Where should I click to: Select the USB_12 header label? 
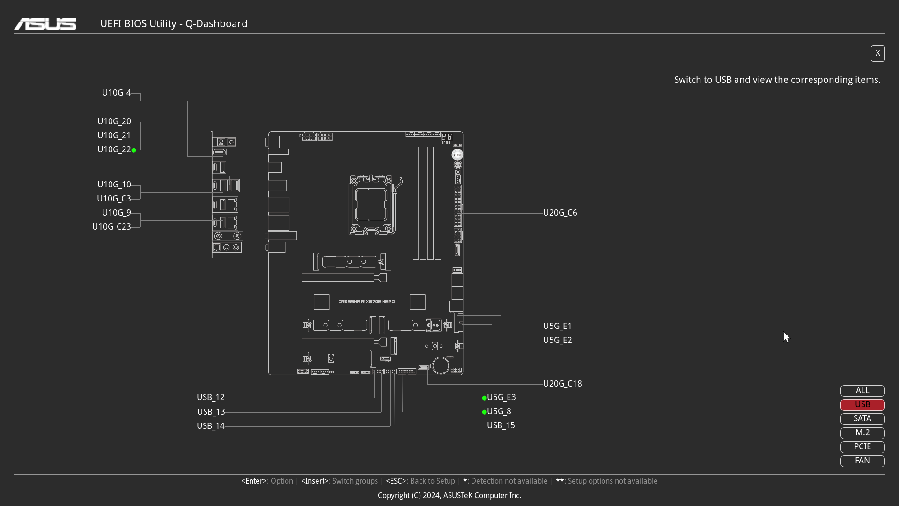211,397
